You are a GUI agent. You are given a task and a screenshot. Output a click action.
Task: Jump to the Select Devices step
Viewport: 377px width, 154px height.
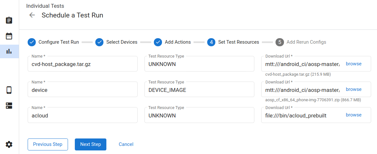pos(116,42)
